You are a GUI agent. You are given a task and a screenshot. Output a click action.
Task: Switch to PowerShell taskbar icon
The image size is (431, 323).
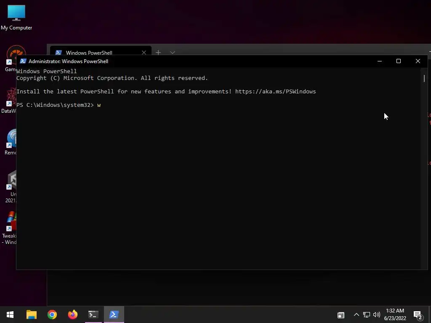pos(114,315)
